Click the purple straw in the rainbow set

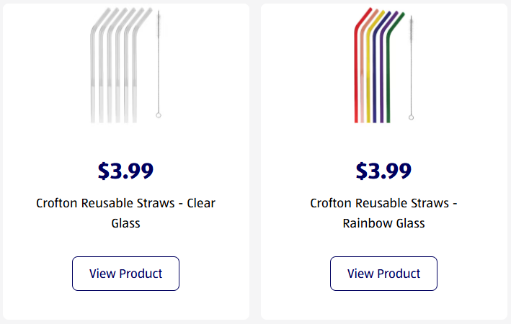pyautogui.click(x=382, y=79)
